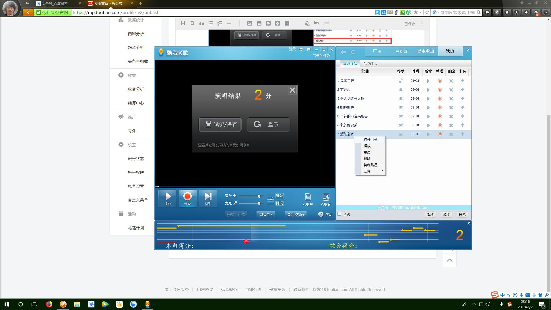Select 复制路径 from the context menu
Screen dimensions: 551x310
click(370, 165)
